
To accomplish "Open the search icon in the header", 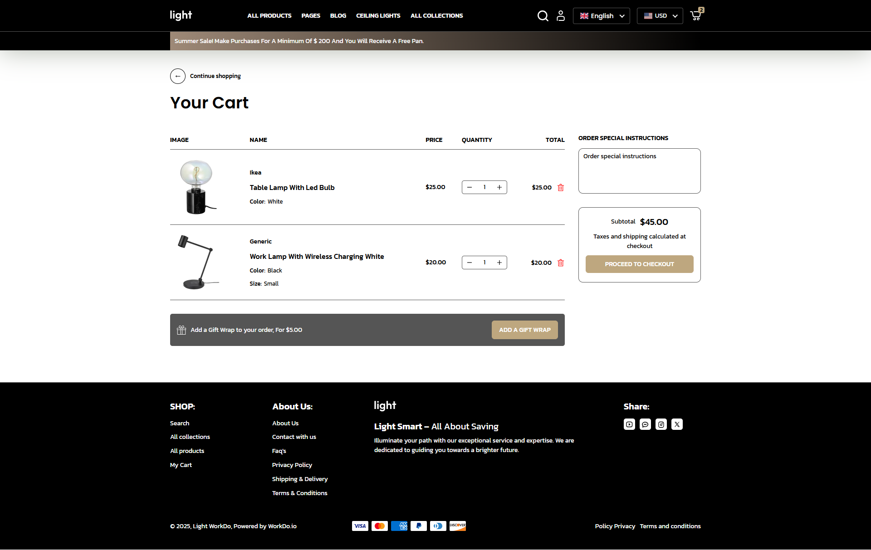I will coord(543,15).
